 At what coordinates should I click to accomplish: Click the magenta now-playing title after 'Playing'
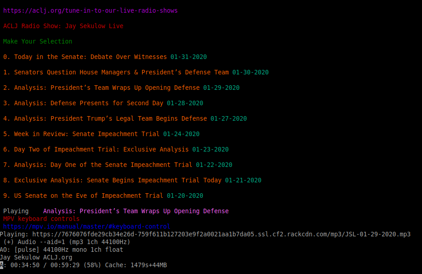click(x=136, y=211)
